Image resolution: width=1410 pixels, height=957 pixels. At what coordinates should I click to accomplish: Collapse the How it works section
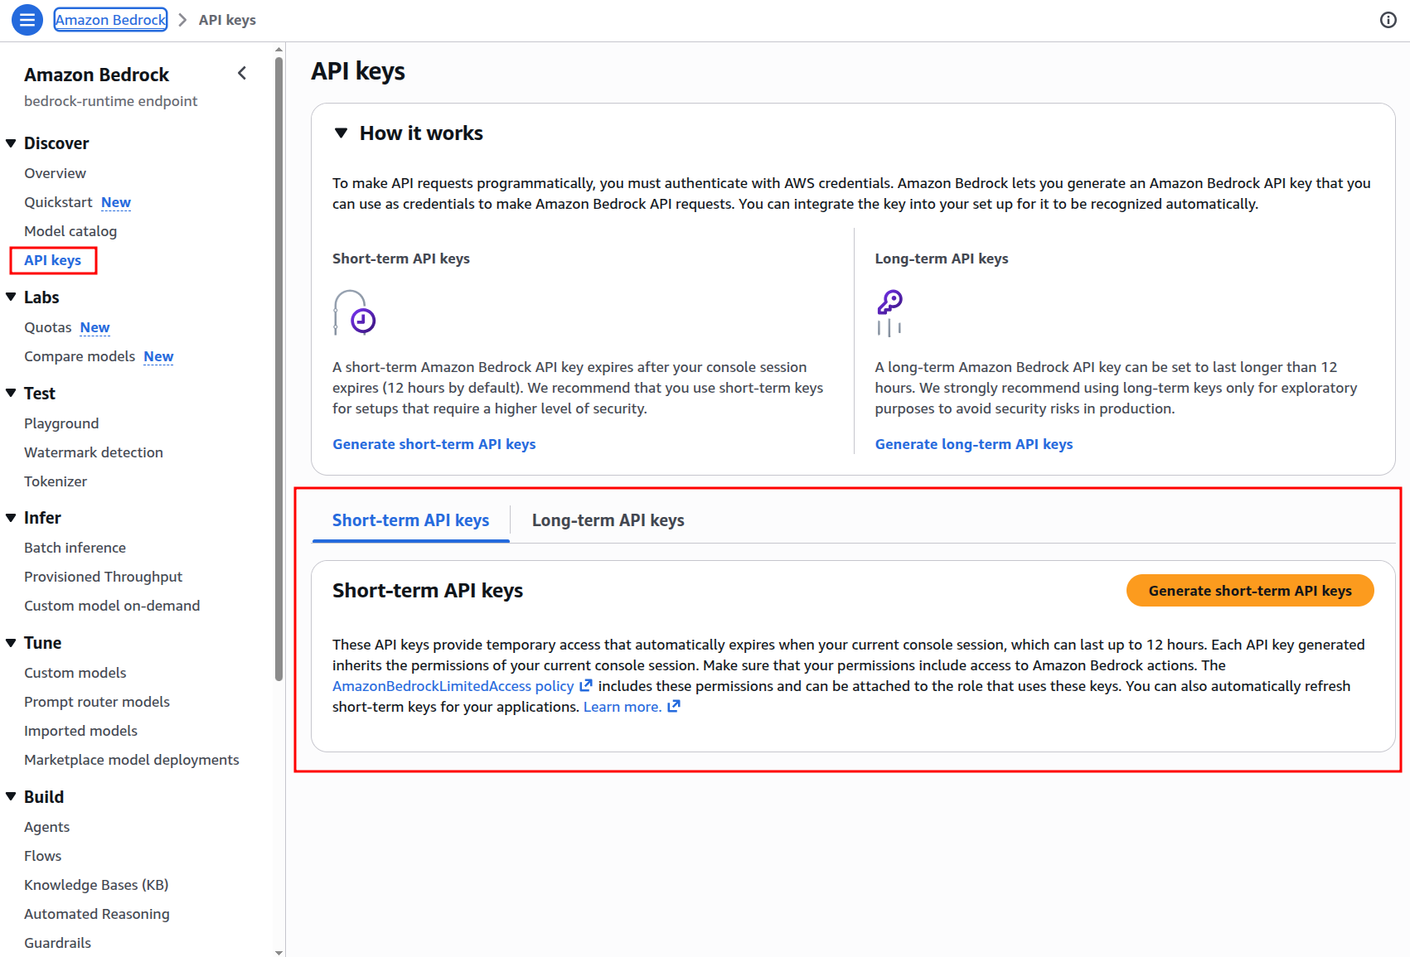click(341, 133)
